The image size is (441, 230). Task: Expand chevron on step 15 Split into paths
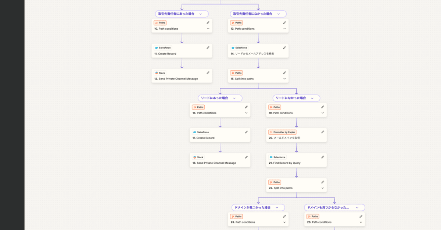pyautogui.click(x=284, y=79)
